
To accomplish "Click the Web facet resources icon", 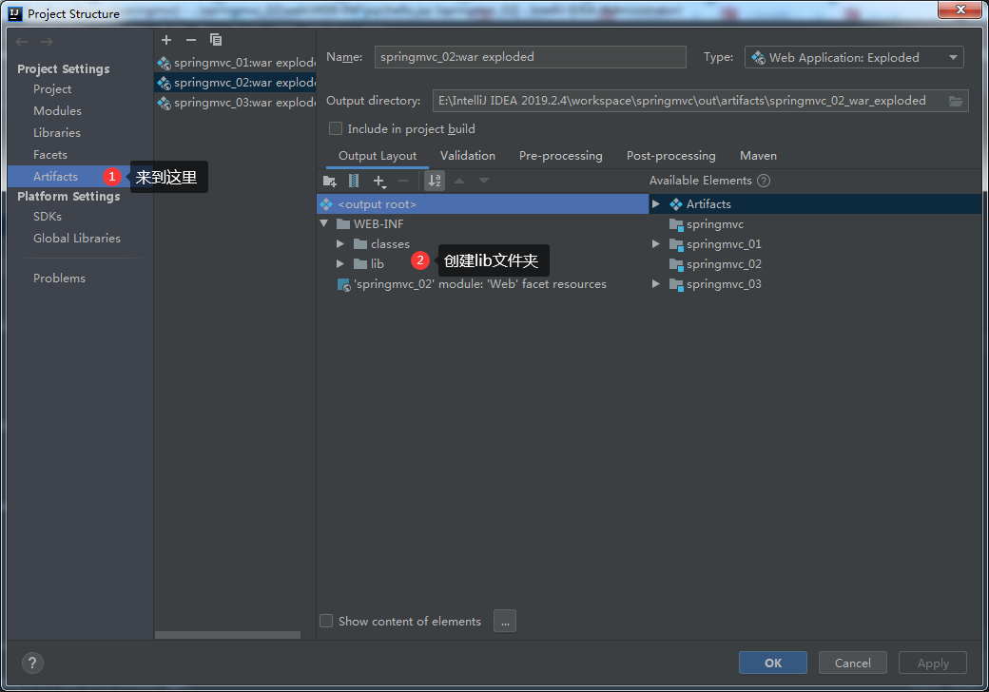I will pyautogui.click(x=344, y=284).
